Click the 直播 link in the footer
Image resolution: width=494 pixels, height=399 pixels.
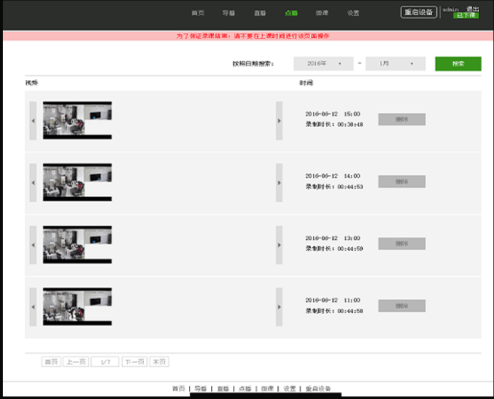click(223, 388)
